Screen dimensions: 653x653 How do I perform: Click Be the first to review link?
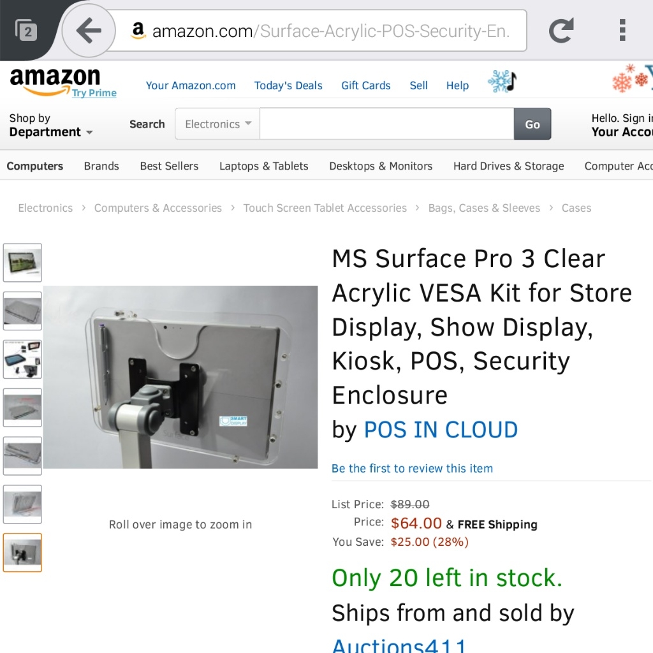coord(412,469)
